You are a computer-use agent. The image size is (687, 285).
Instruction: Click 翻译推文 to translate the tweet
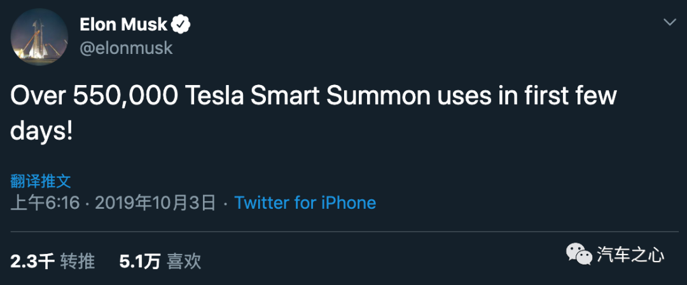point(41,181)
